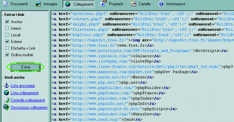Select the htmltool.php3 link line
Screen dimensions: 234x122
coord(143,35)
